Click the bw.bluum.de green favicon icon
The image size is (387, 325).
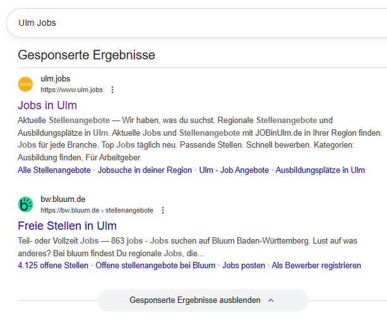coord(26,204)
